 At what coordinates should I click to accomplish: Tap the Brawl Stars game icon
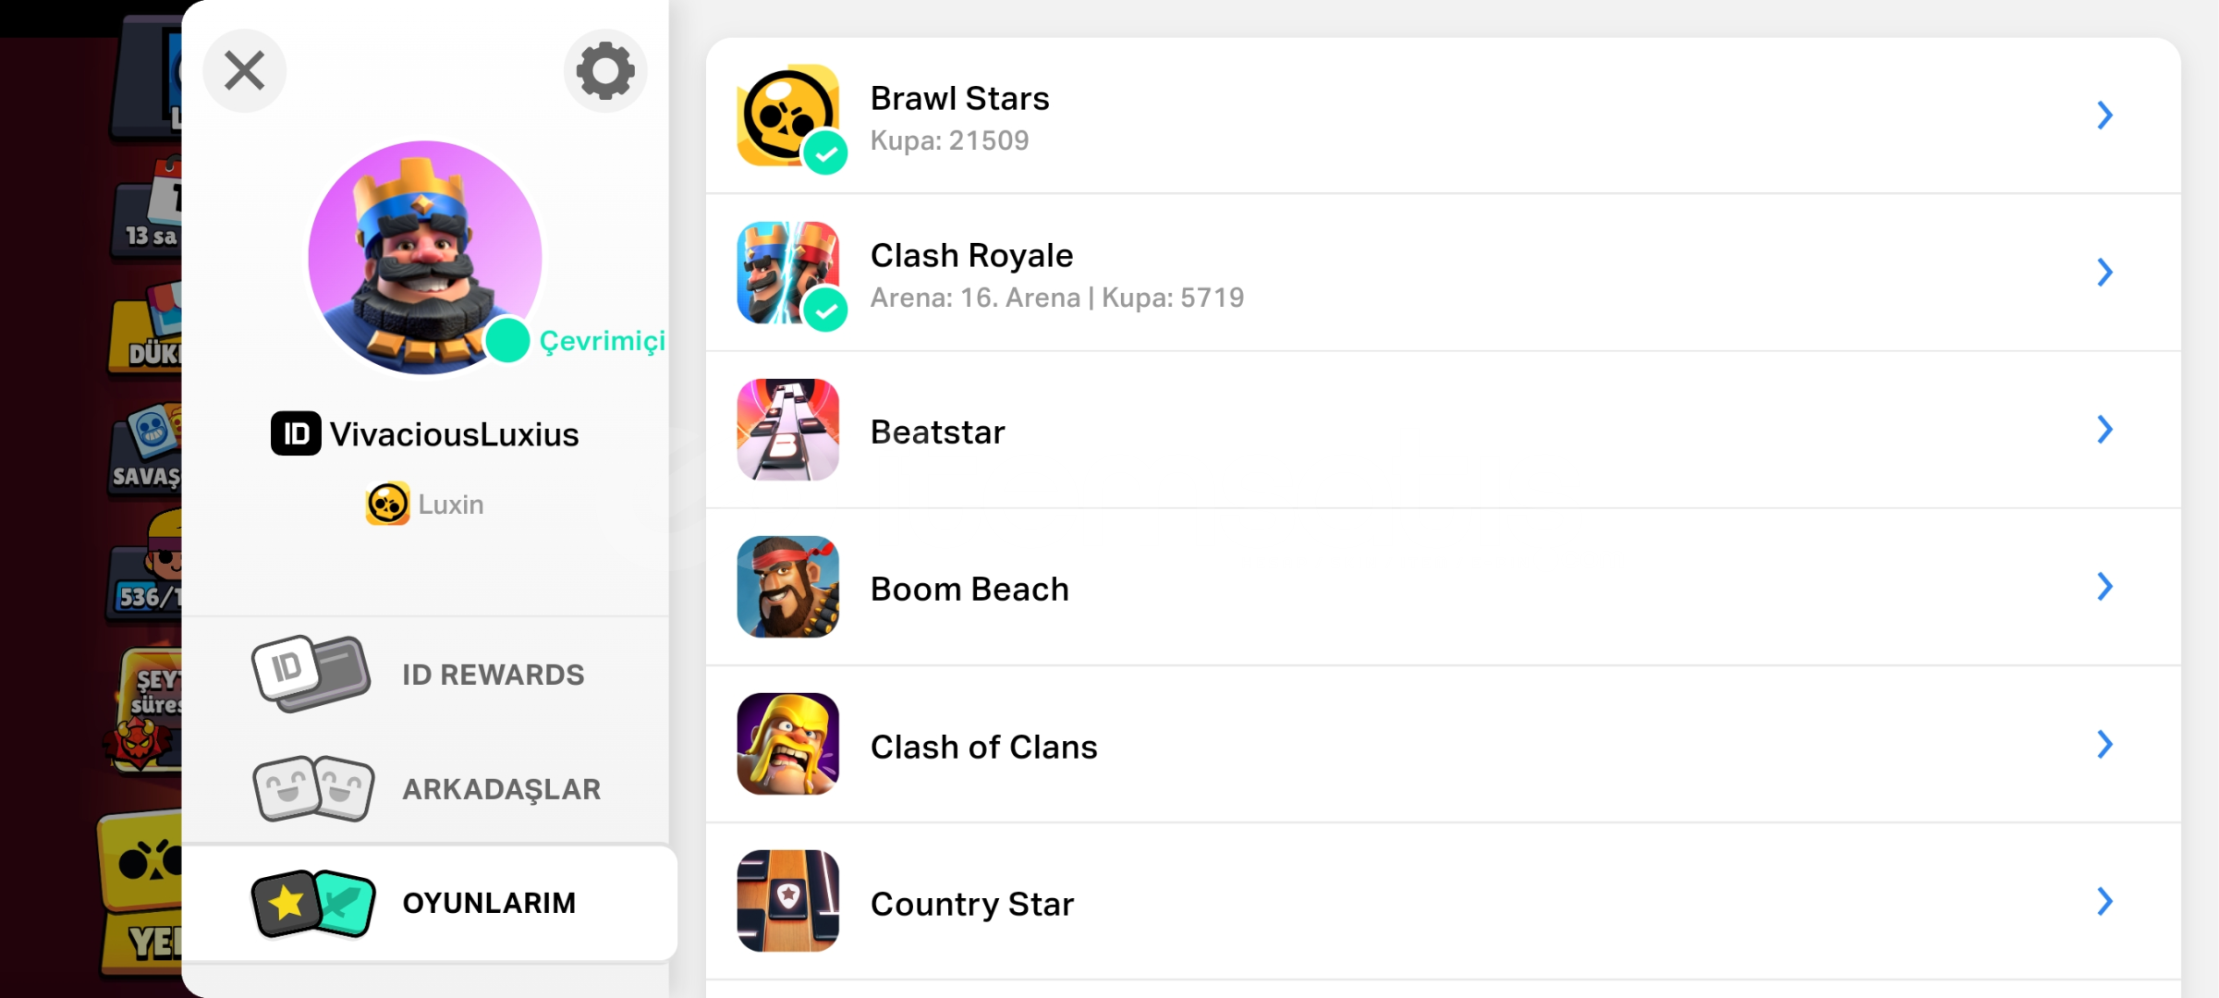coord(788,116)
